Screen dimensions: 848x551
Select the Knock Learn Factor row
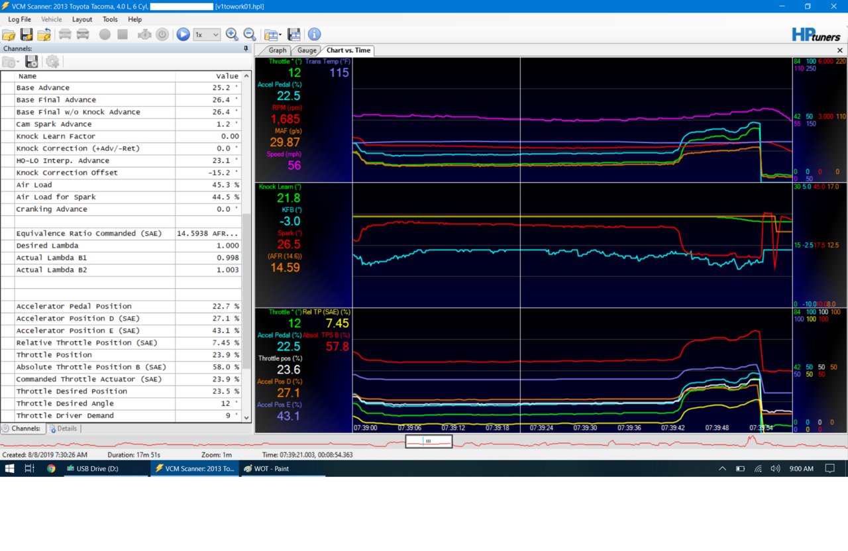121,136
